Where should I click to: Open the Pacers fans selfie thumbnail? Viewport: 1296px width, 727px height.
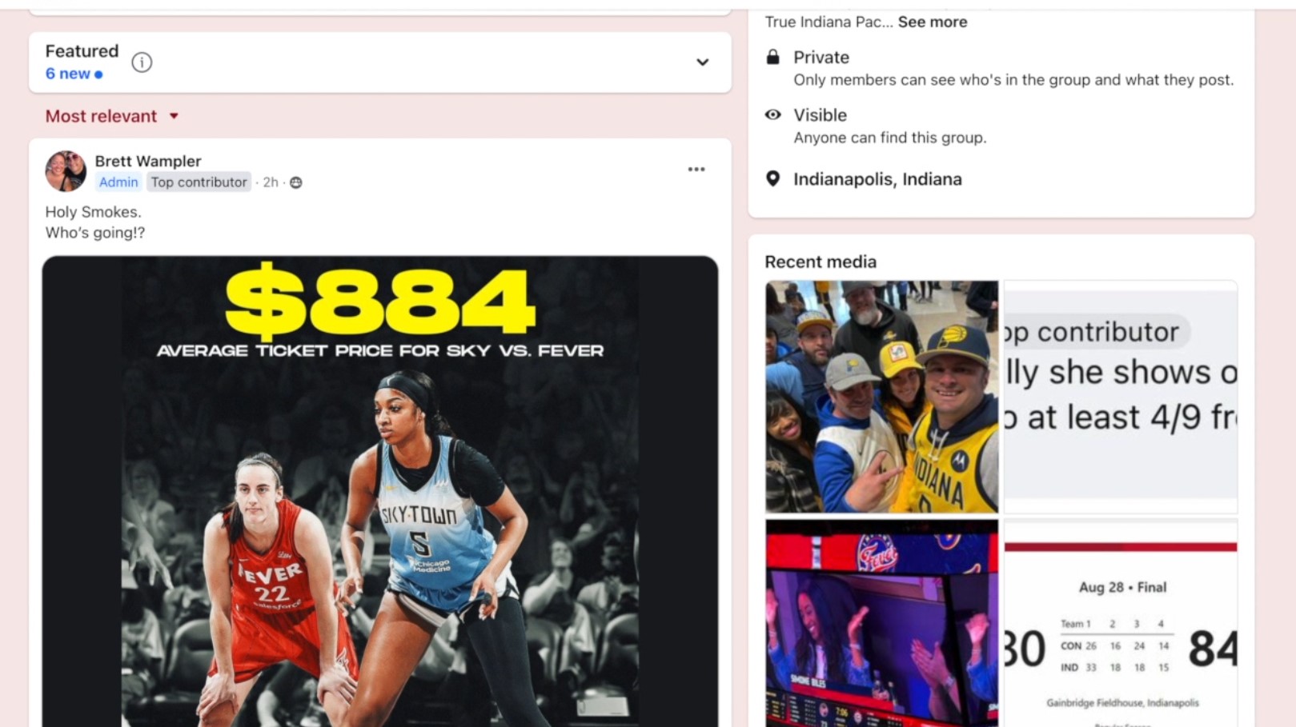coord(881,397)
